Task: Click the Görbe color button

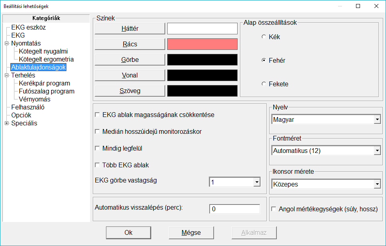Action: 130,60
